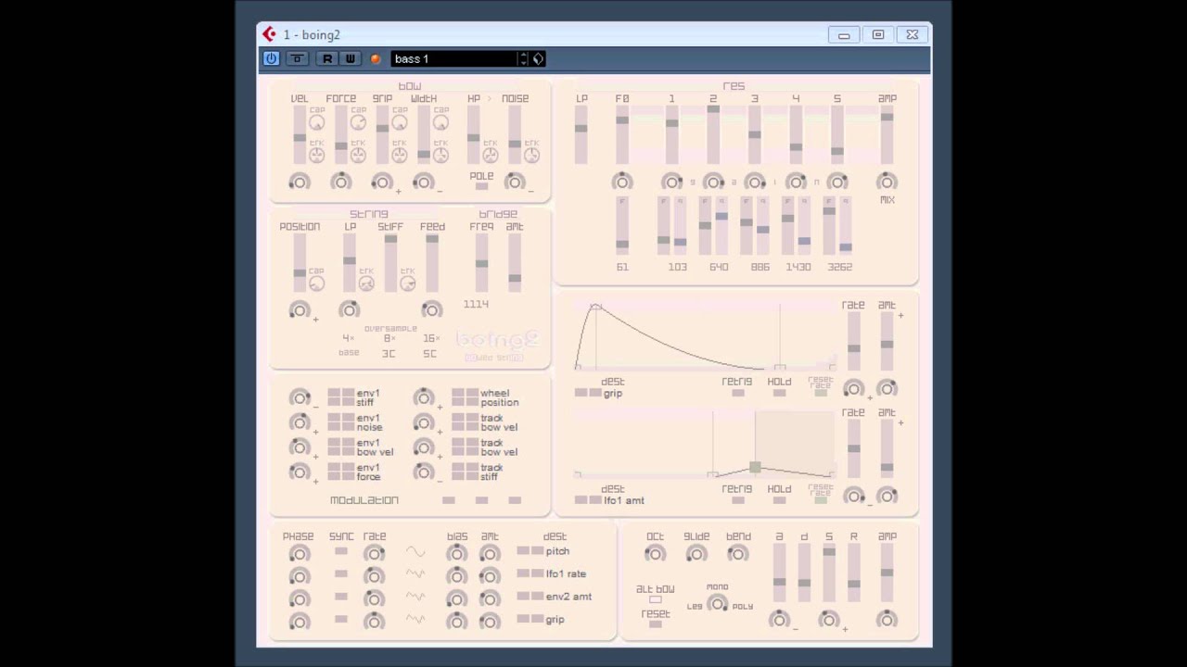
Task: Select waveform icon in grip LFO row
Action: coord(415,619)
